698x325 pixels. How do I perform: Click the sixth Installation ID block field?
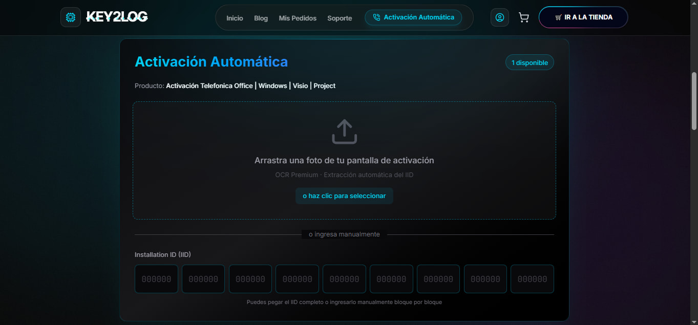391,279
